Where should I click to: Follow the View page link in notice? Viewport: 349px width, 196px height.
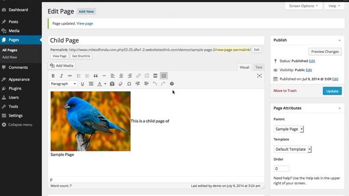click(x=85, y=23)
